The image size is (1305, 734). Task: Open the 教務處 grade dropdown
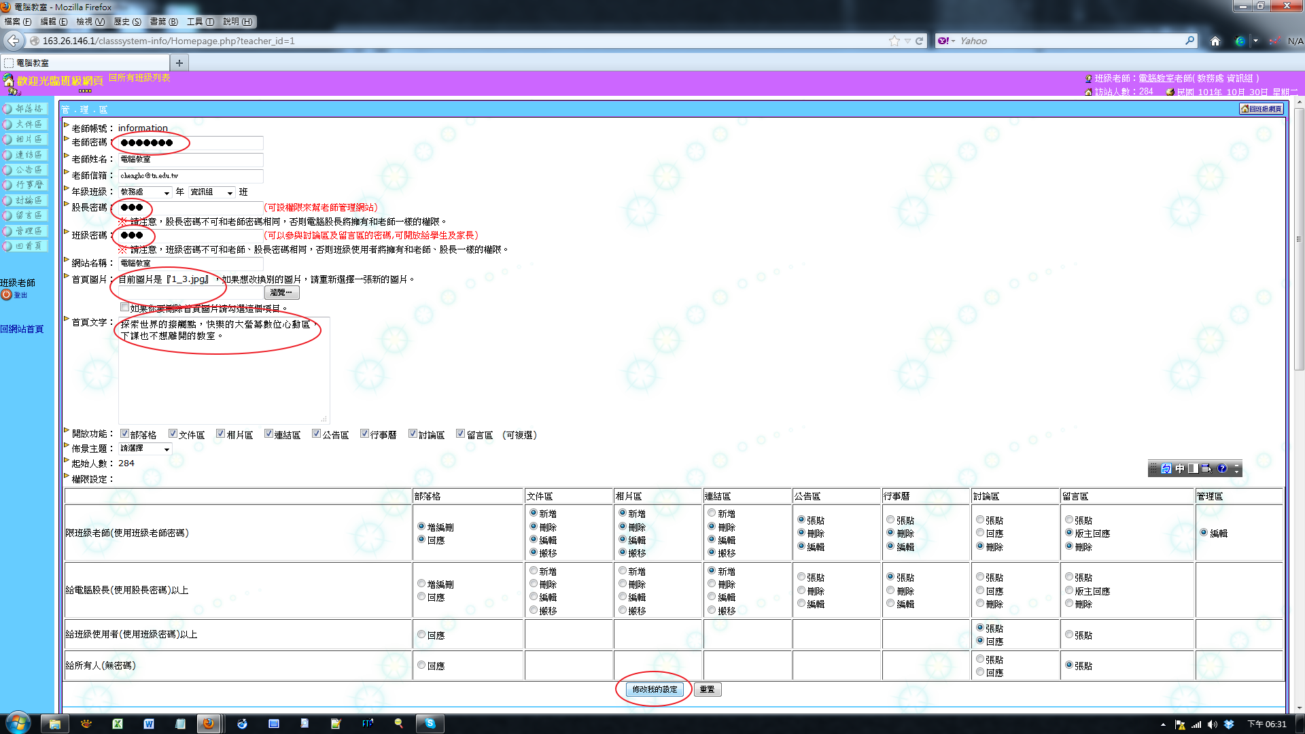[x=145, y=192]
